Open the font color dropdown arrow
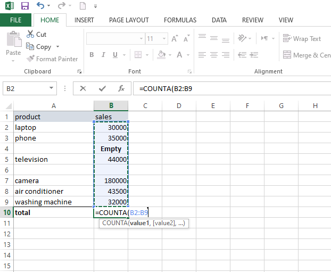This screenshot has height=272, width=331. (188, 55)
